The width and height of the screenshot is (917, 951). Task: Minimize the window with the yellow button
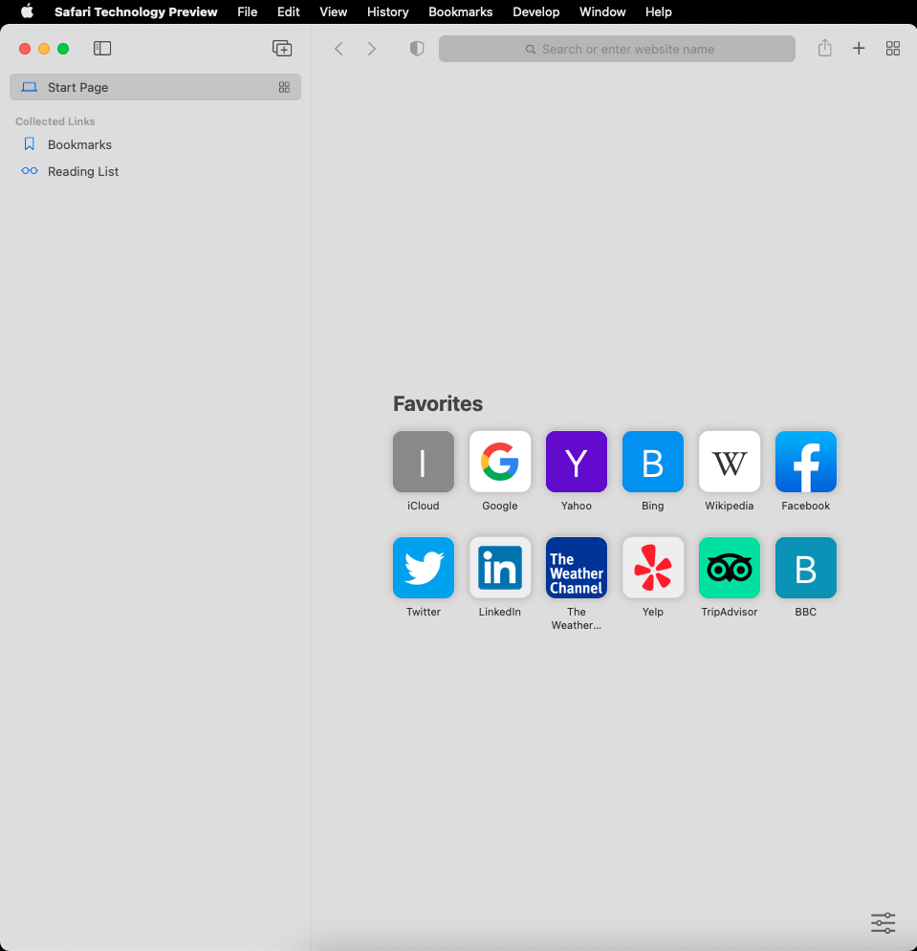[x=44, y=49]
